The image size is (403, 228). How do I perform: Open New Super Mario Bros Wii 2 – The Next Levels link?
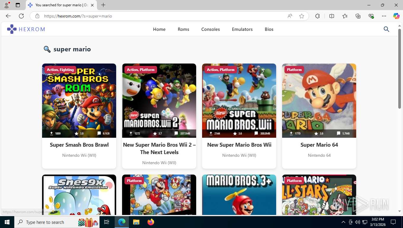click(x=159, y=148)
